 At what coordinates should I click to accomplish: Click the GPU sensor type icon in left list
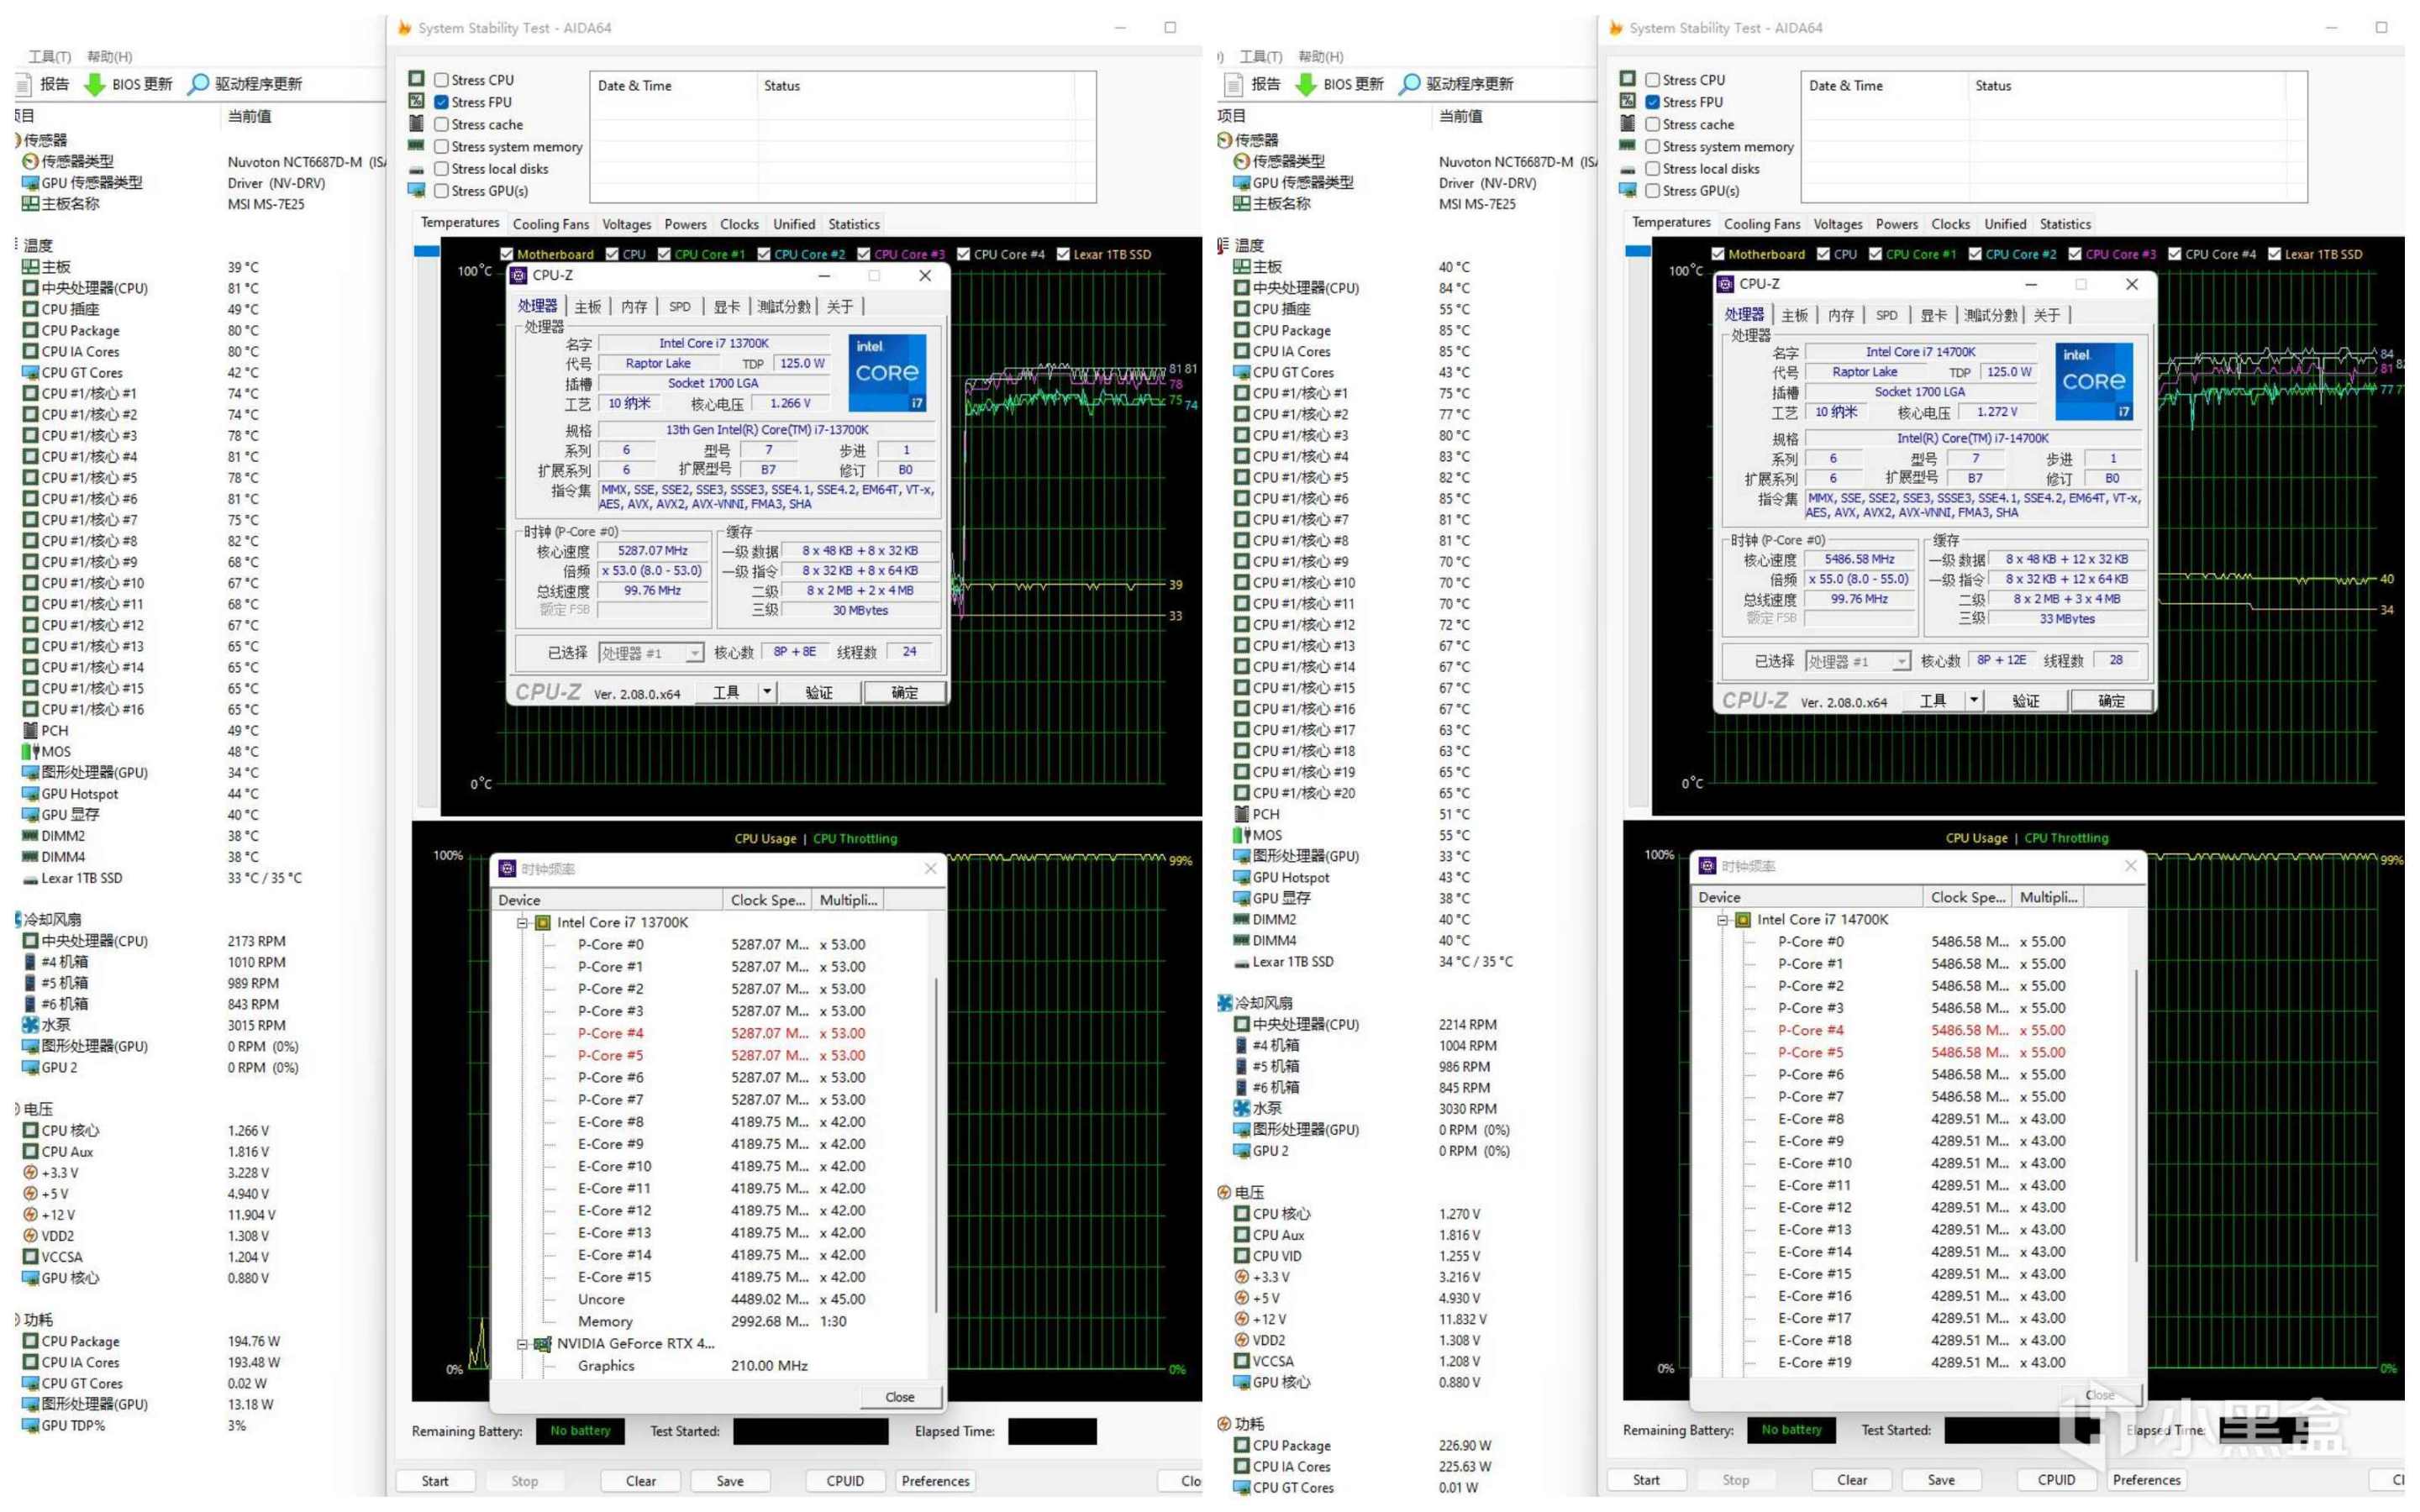click(30, 182)
